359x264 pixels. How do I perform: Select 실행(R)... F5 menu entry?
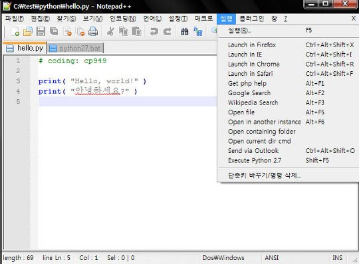pyautogui.click(x=289, y=30)
